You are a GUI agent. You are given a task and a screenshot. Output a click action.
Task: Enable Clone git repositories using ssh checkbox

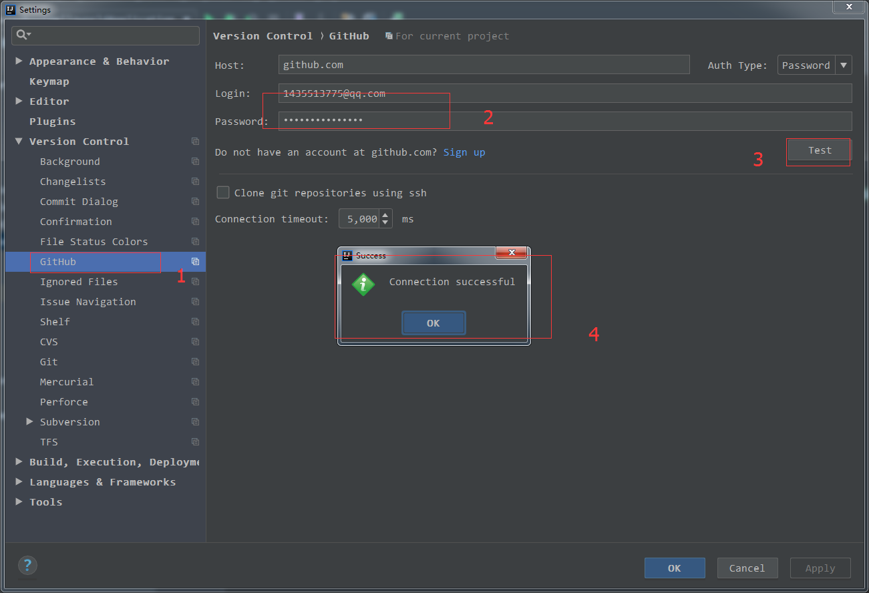223,192
